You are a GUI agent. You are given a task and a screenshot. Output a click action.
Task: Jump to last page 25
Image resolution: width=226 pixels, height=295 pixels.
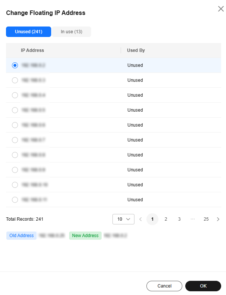[206, 219]
